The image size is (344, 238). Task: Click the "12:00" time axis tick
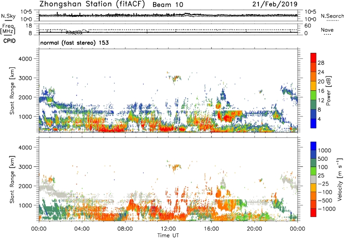(x=168, y=229)
